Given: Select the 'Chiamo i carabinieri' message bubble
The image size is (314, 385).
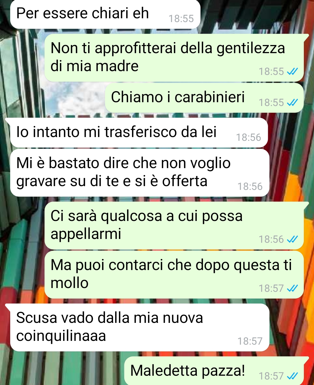Looking at the screenshot, I should [x=204, y=98].
